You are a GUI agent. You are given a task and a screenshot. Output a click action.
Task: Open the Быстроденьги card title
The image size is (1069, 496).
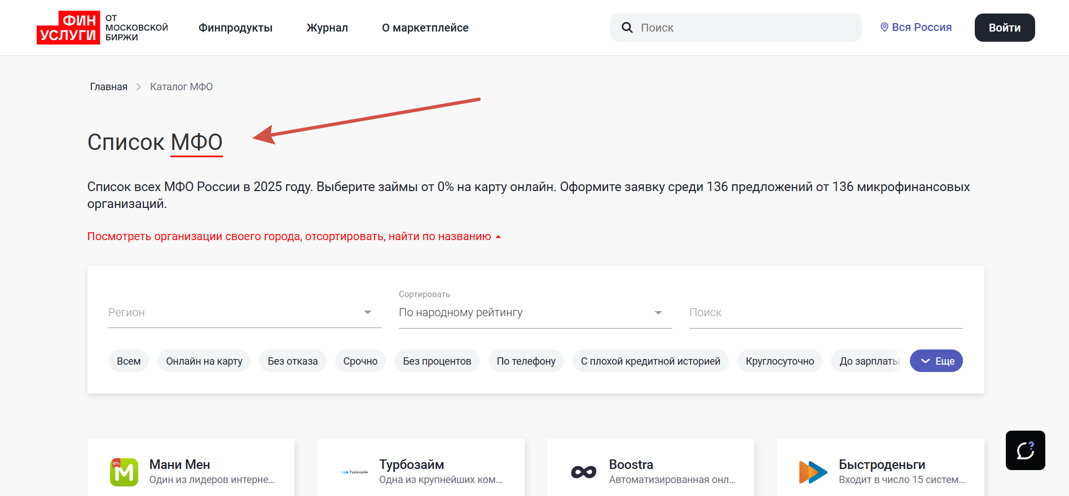click(882, 464)
